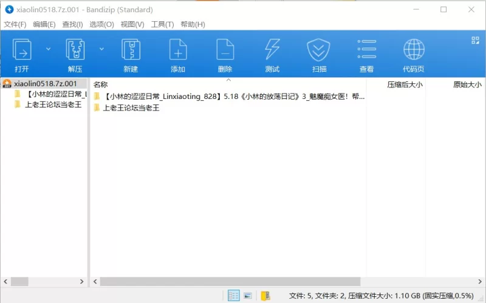The width and height of the screenshot is (486, 303).
Task: Click folder icon of 上老王论坛当老王 list row
Action: 97,107
